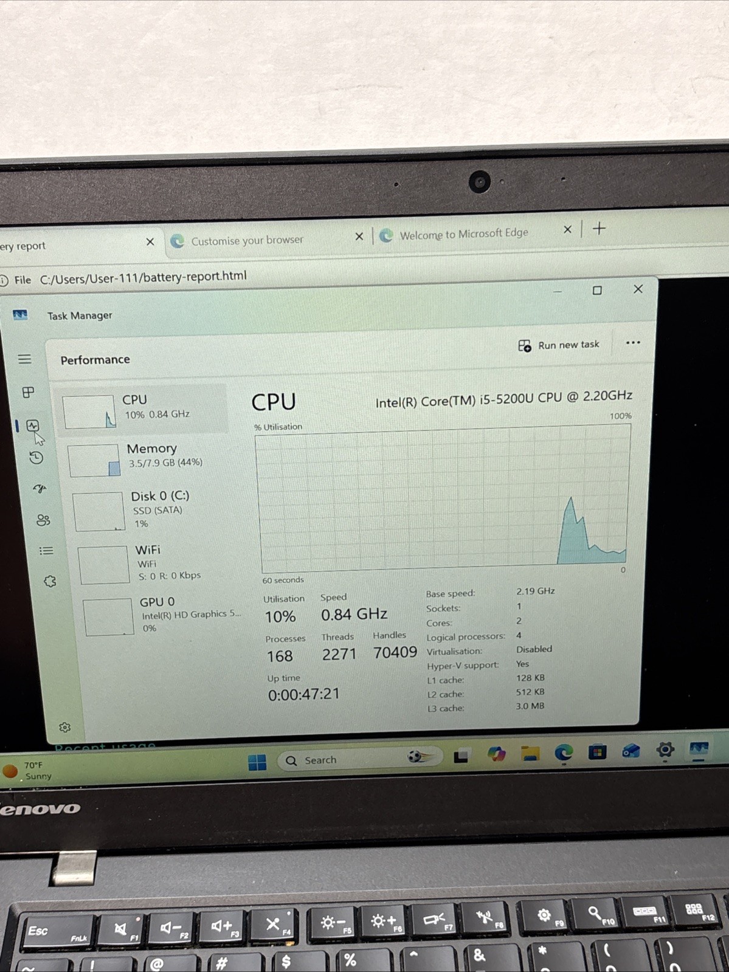Click the Threads value 2271
729x972 pixels.
click(339, 654)
